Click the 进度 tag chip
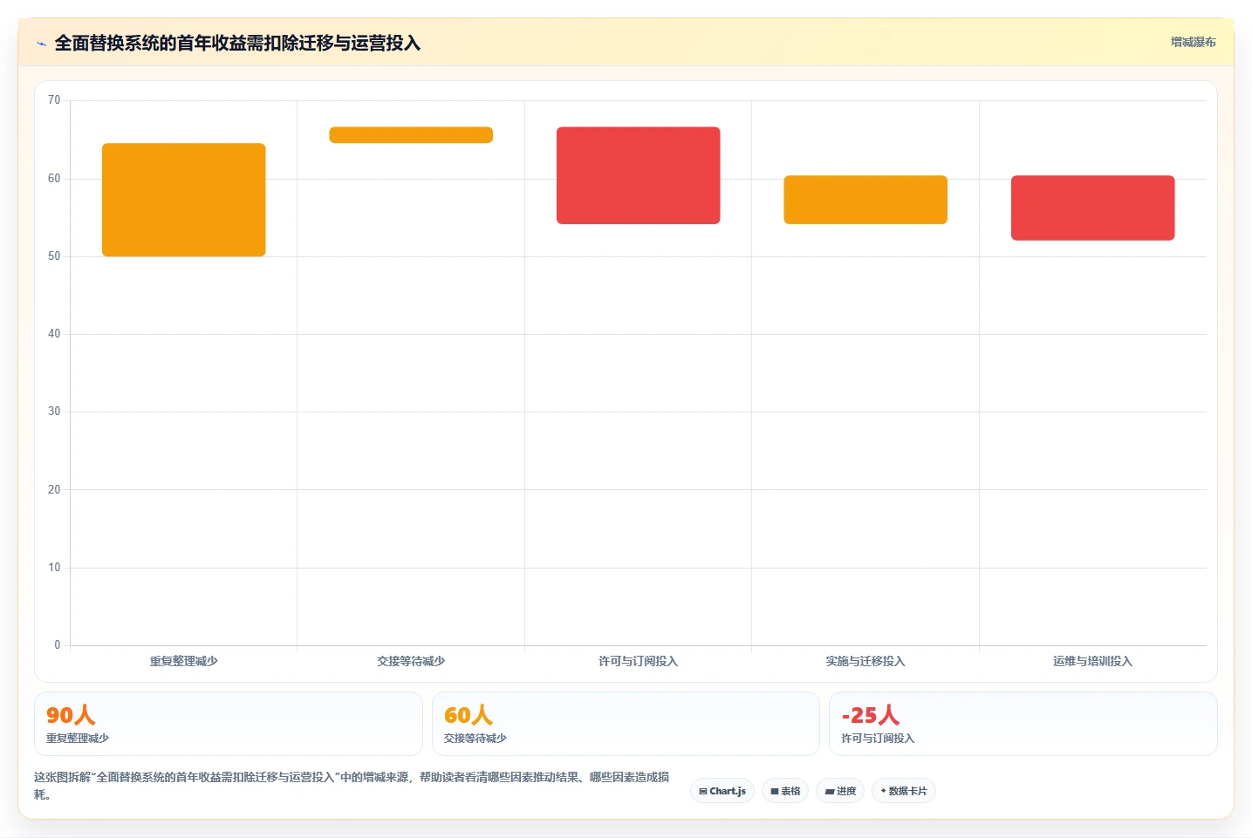Image resolution: width=1252 pixels, height=838 pixels. click(x=840, y=791)
